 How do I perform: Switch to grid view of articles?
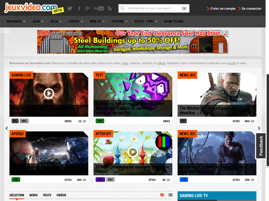(170, 195)
